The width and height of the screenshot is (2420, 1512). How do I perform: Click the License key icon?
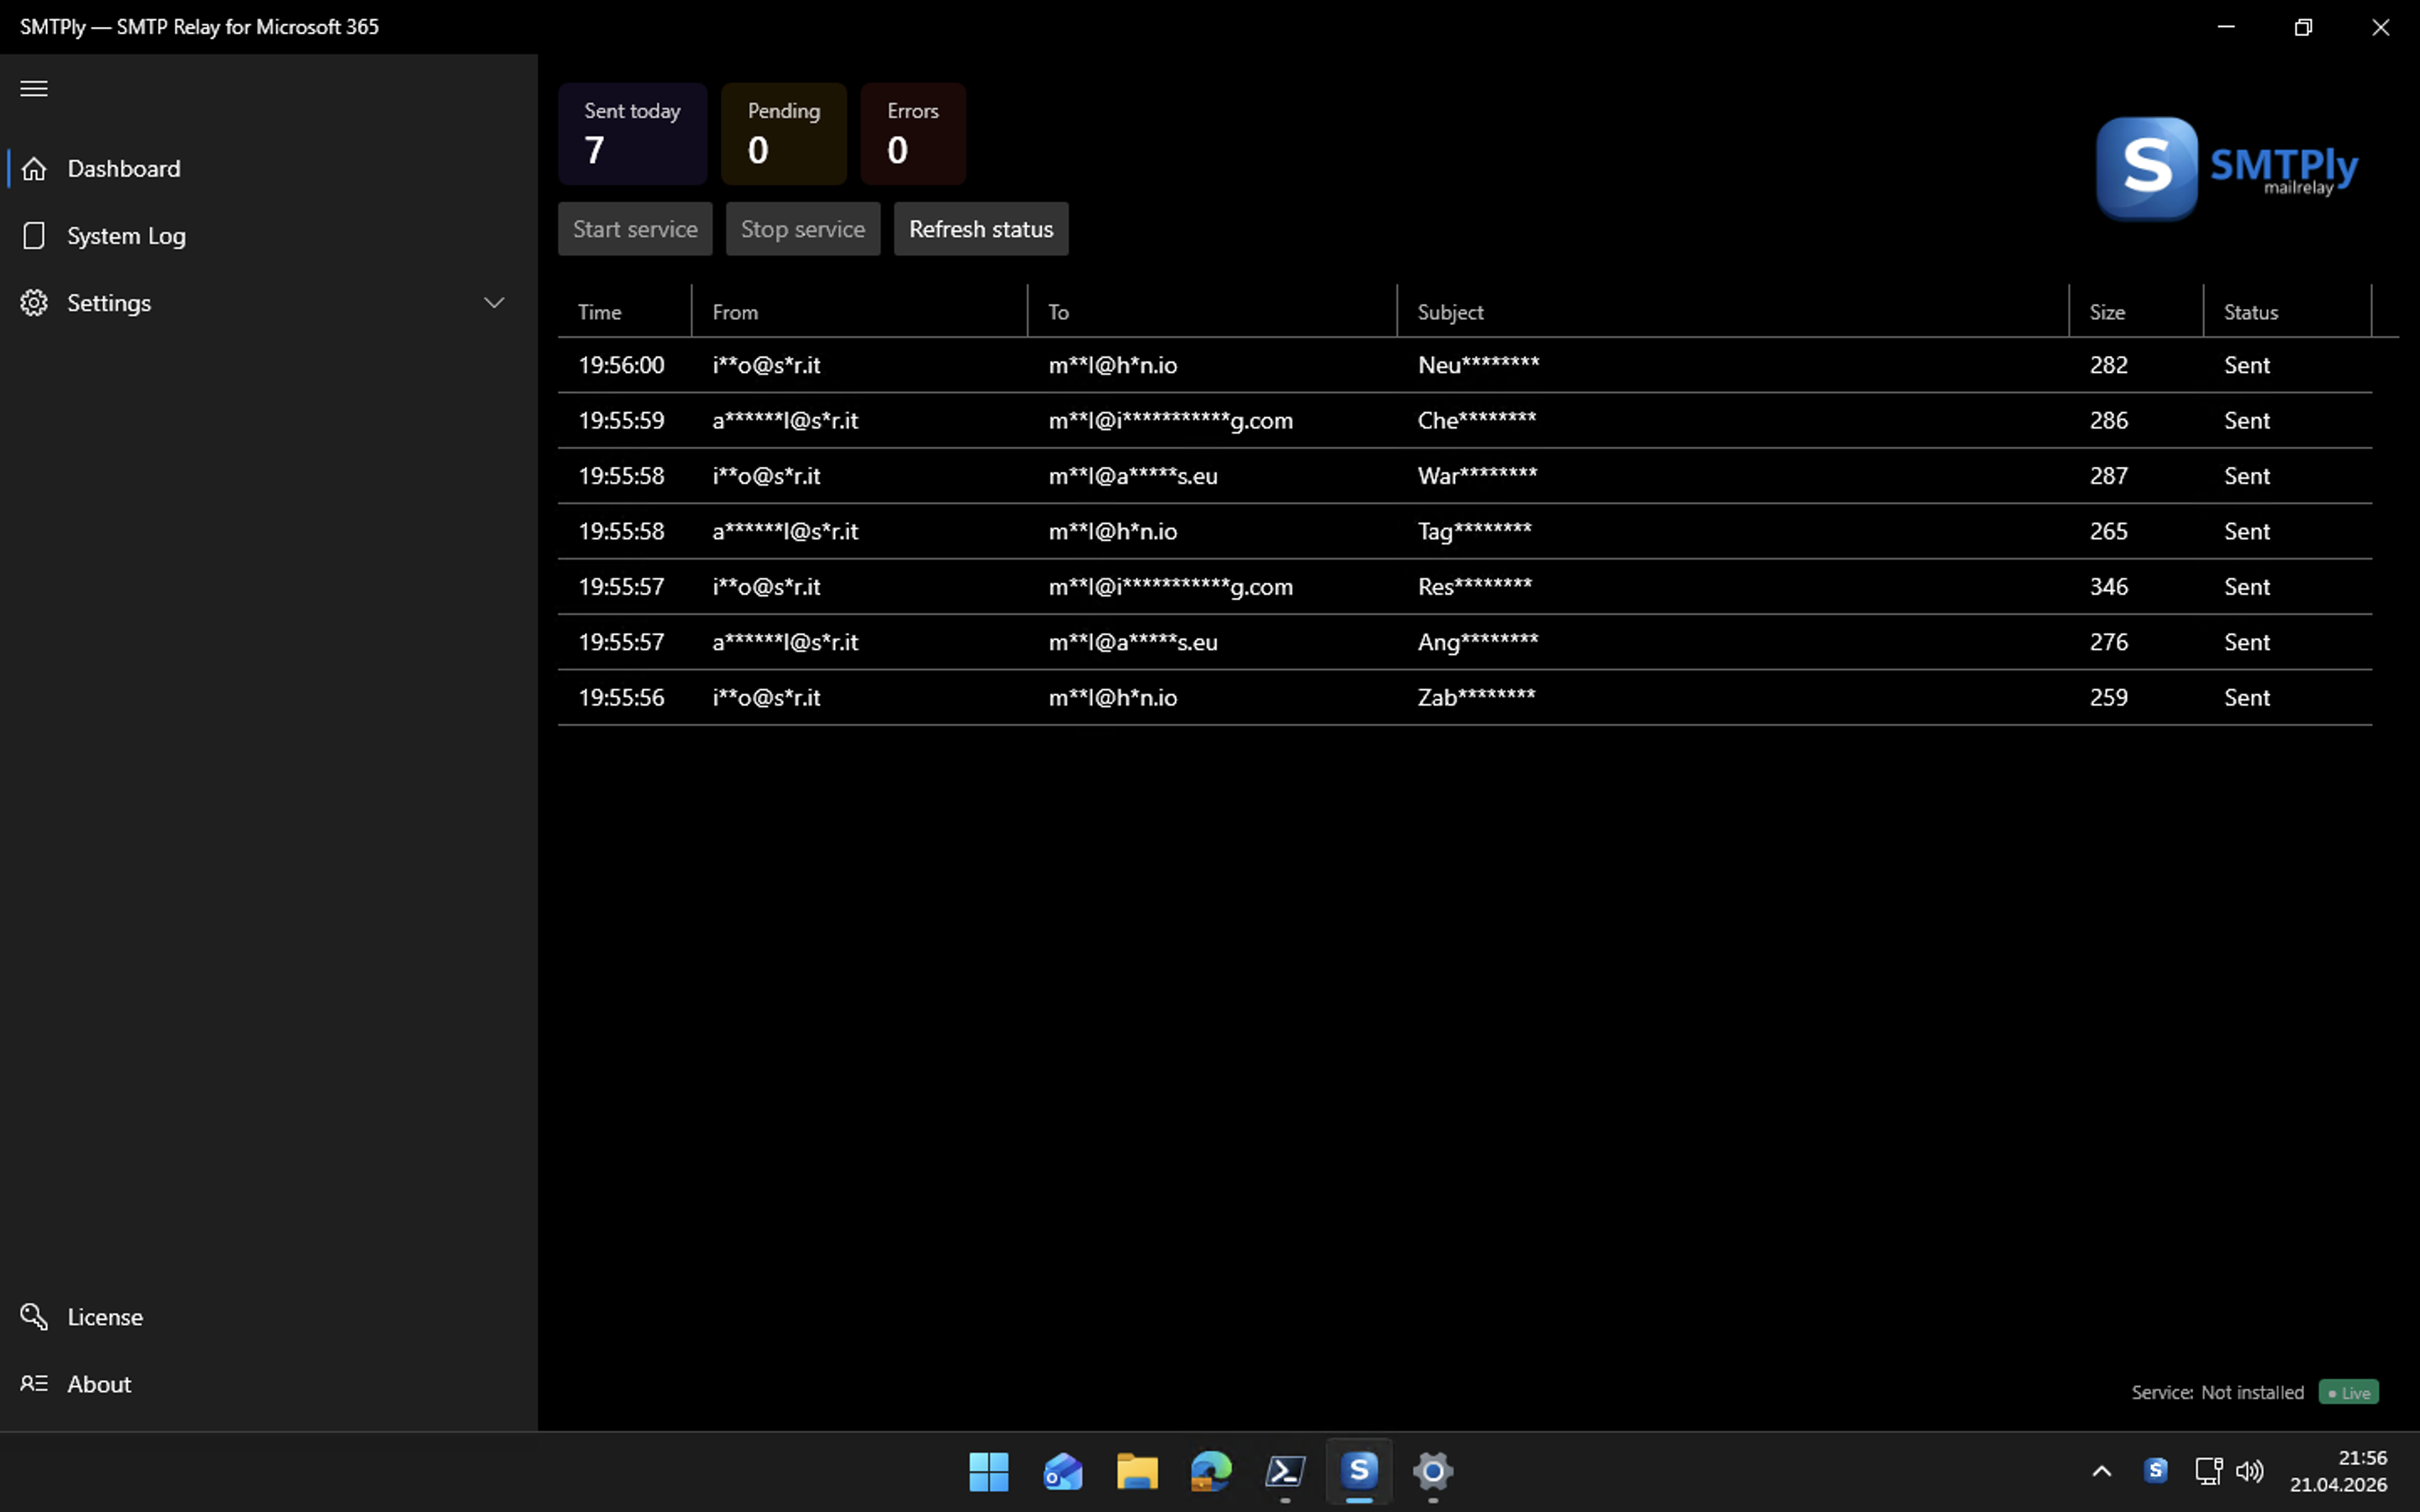(x=34, y=1317)
